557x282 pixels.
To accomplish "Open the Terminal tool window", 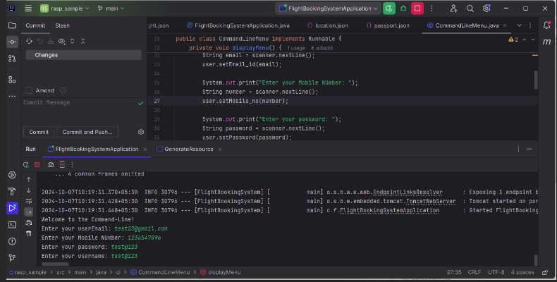I will pos(12,225).
